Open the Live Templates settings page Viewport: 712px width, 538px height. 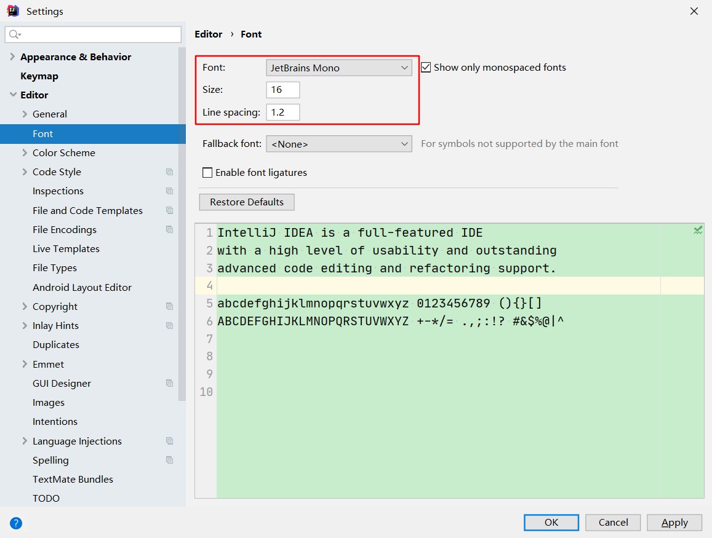pos(66,249)
